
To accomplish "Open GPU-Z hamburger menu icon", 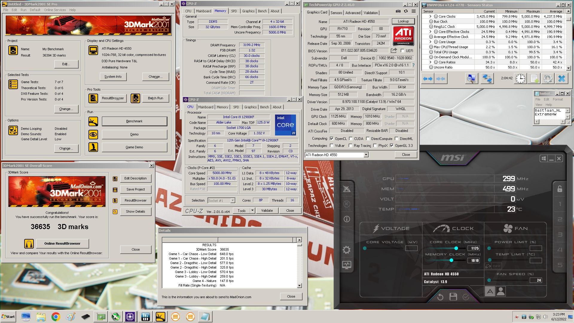I will [x=413, y=11].
